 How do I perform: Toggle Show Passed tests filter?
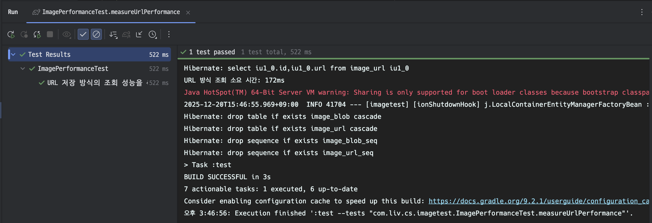click(83, 34)
